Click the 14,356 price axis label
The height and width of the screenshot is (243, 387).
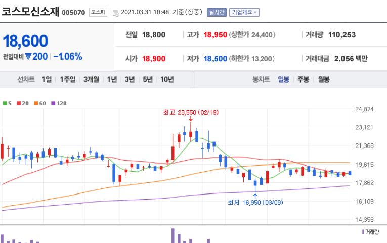tap(364, 220)
